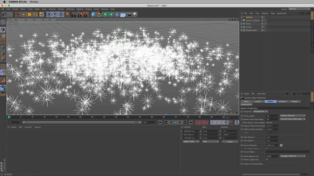Add a camera object from the toolbar
The height and width of the screenshot is (176, 314).
[x=129, y=14]
